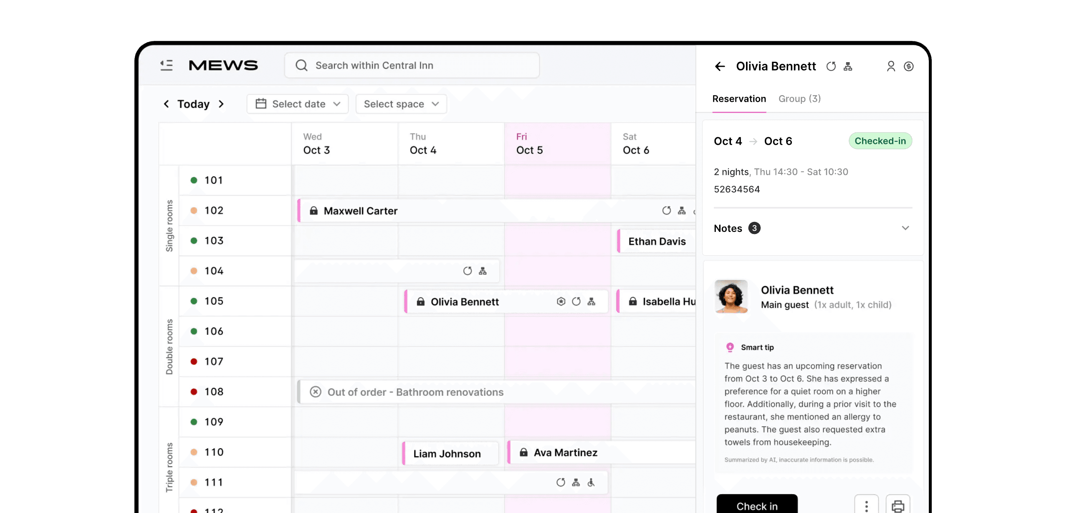The image size is (1067, 513).
Task: Click the Today button
Action: tap(193, 104)
